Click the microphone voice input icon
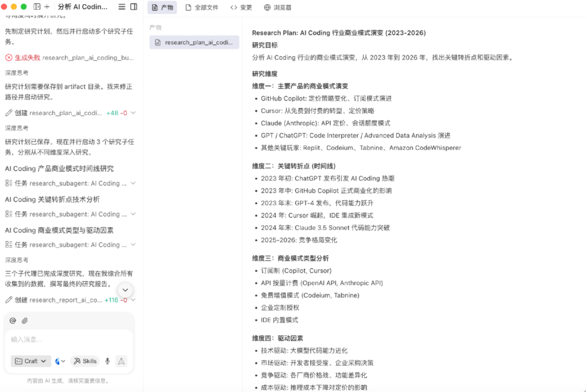Viewport: 586px width, 392px height. click(108, 361)
